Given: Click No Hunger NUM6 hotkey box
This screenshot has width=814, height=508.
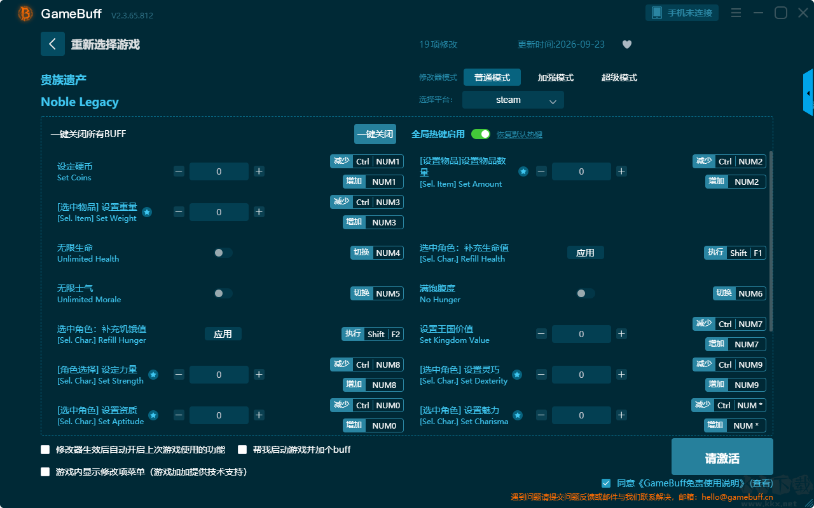Looking at the screenshot, I should coord(740,293).
